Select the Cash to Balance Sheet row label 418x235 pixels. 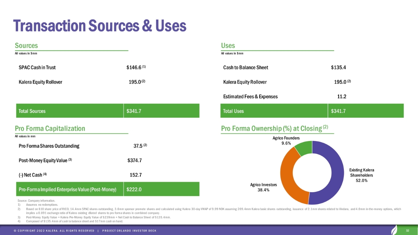pyautogui.click(x=246, y=67)
